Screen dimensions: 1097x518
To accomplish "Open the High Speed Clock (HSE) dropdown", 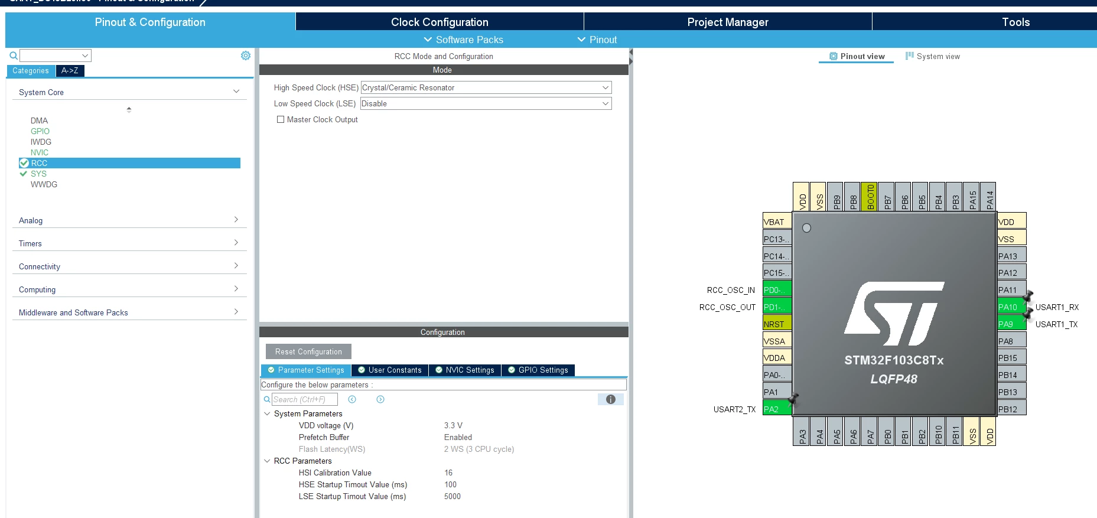I will click(x=486, y=87).
